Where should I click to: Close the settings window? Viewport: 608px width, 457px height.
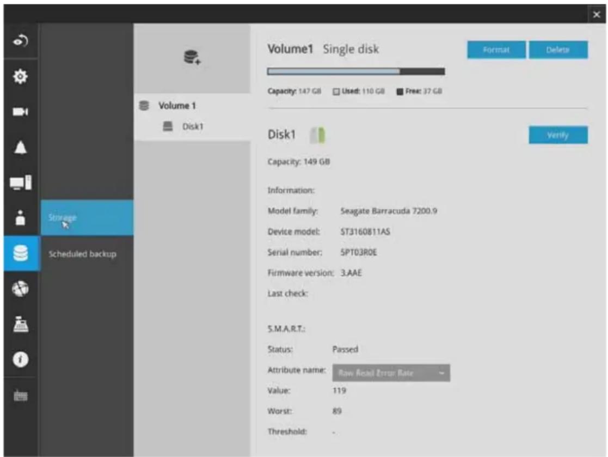click(x=597, y=15)
